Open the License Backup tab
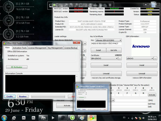The height and width of the screenshot is (121, 161). click(71, 48)
